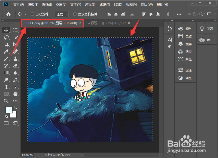Image resolution: width=218 pixels, height=158 pixels.
Task: Open the 路径 panel
Action: tap(185, 59)
